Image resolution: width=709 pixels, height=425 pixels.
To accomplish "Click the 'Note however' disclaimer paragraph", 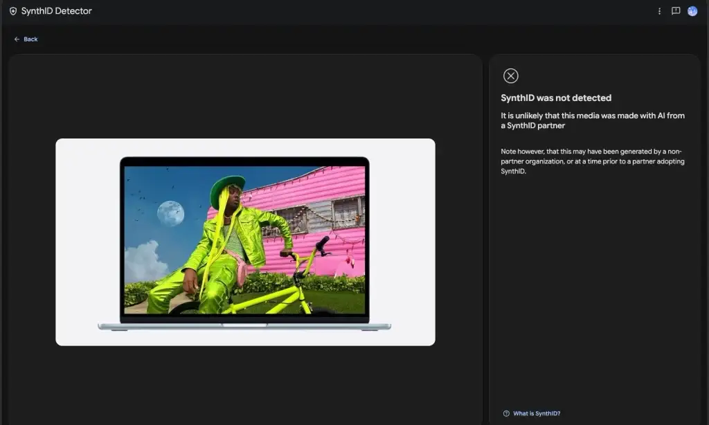I will tap(593, 161).
